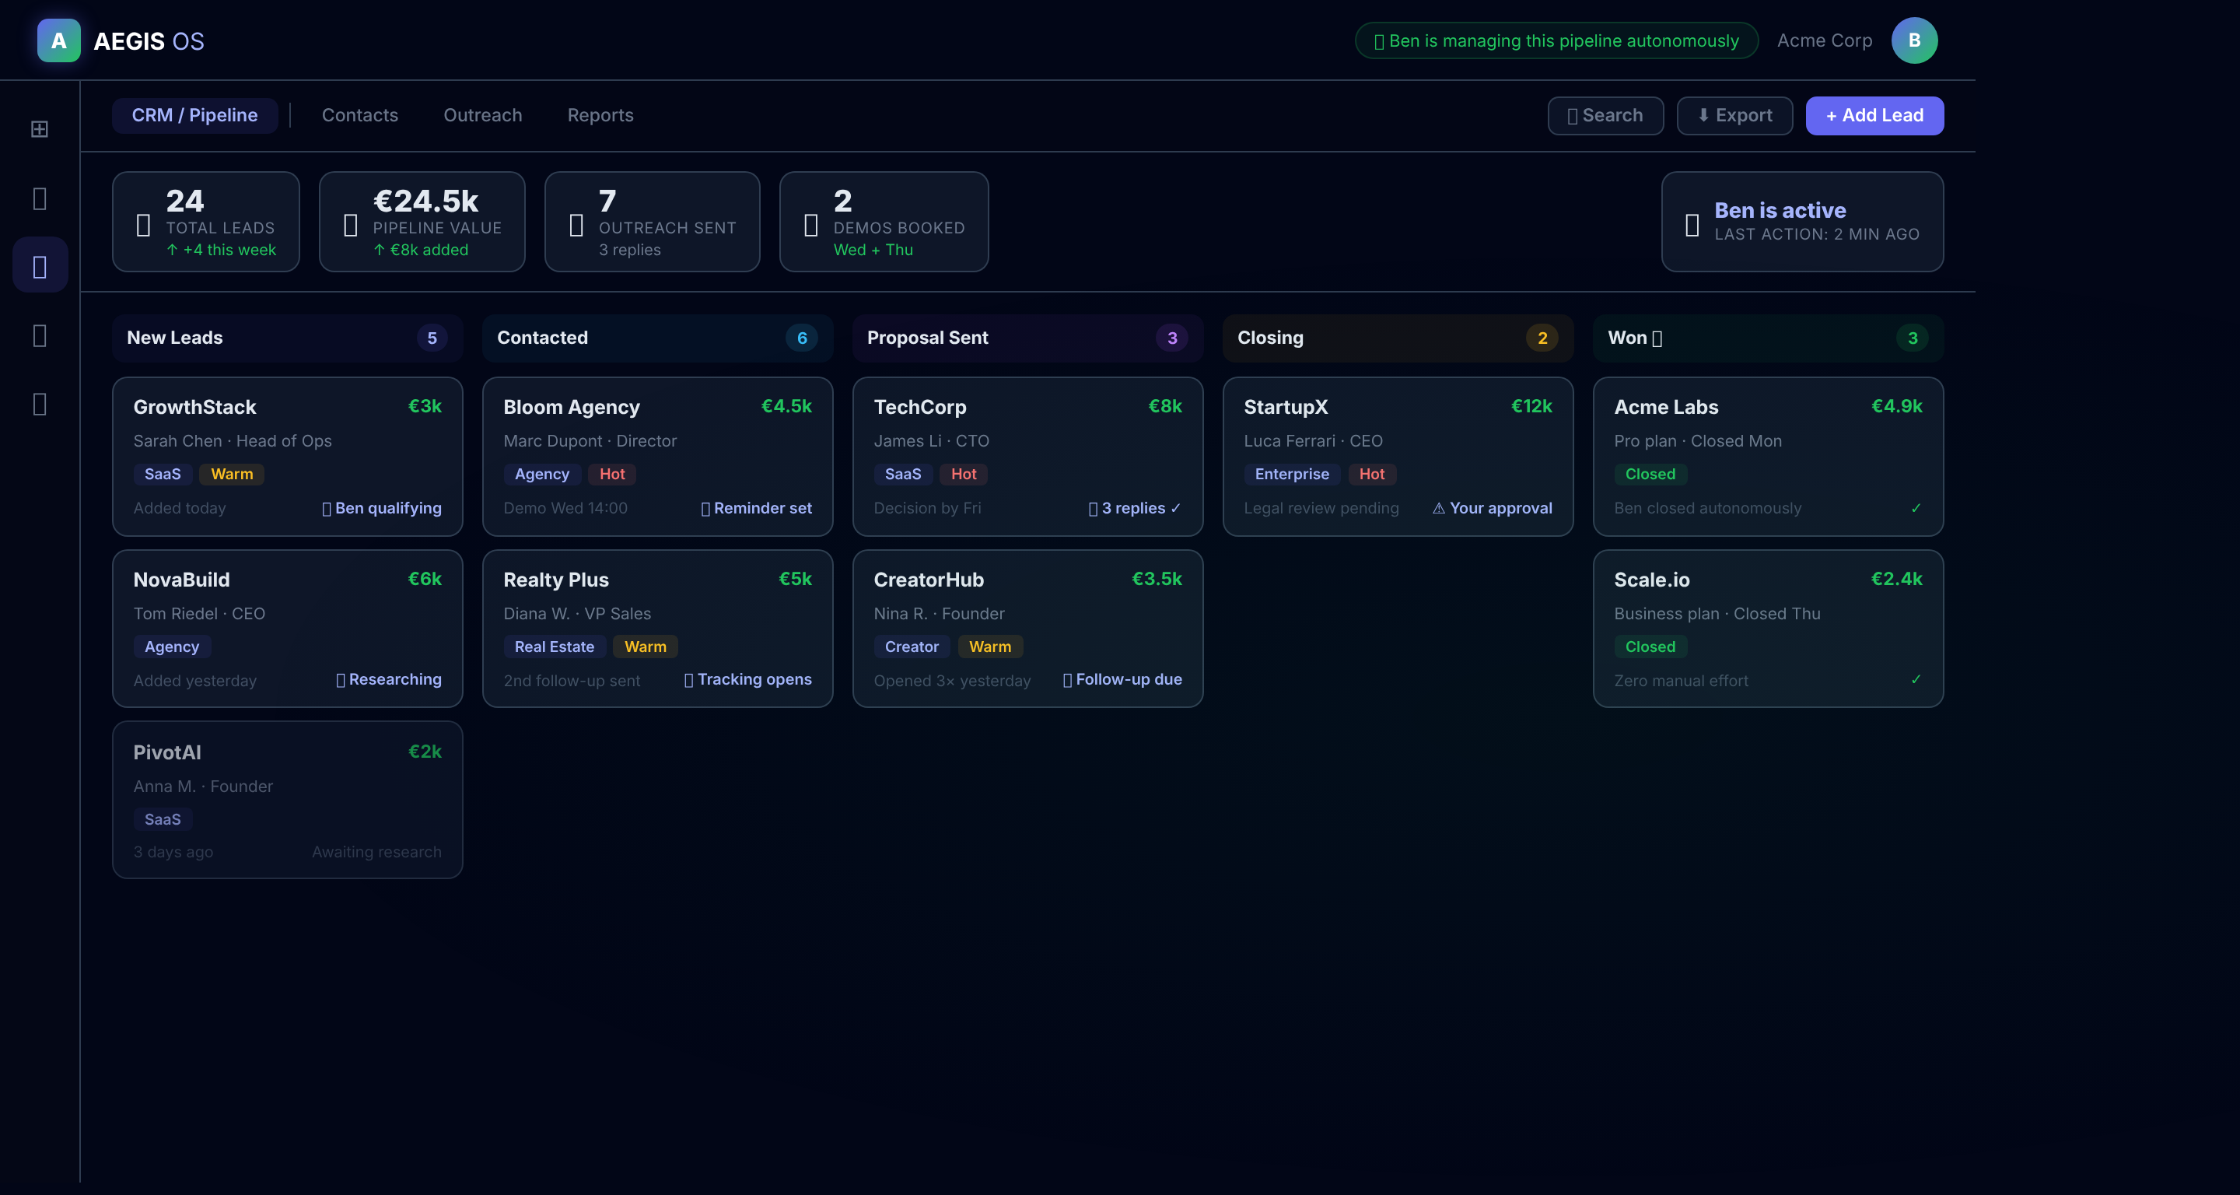Open the Reports section
2240x1195 pixels.
pos(600,115)
